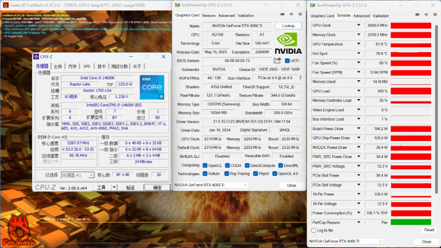
Task: Open GPU selector dropdown in Graphics Card window
Action: (x=245, y=185)
